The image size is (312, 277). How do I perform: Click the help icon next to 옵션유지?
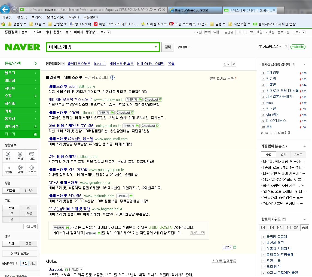(x=16, y=263)
